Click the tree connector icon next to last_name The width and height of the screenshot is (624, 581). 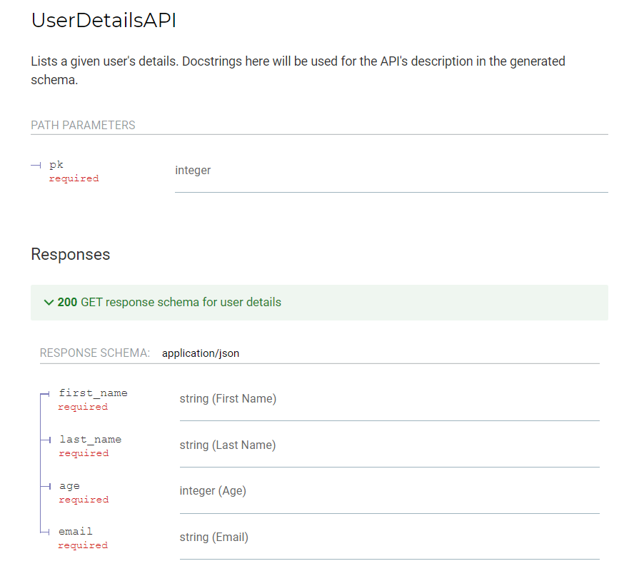(49, 439)
